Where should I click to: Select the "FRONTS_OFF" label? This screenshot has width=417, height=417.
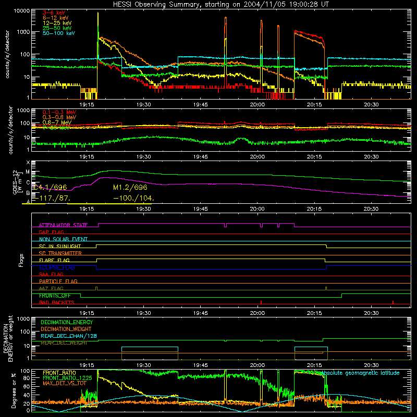[55, 296]
